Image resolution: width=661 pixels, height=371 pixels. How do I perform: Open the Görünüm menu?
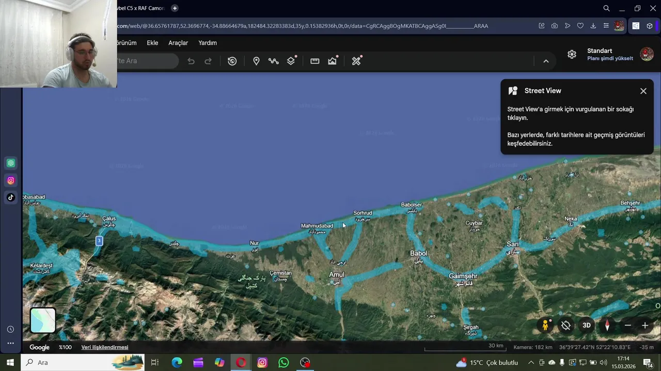click(127, 43)
